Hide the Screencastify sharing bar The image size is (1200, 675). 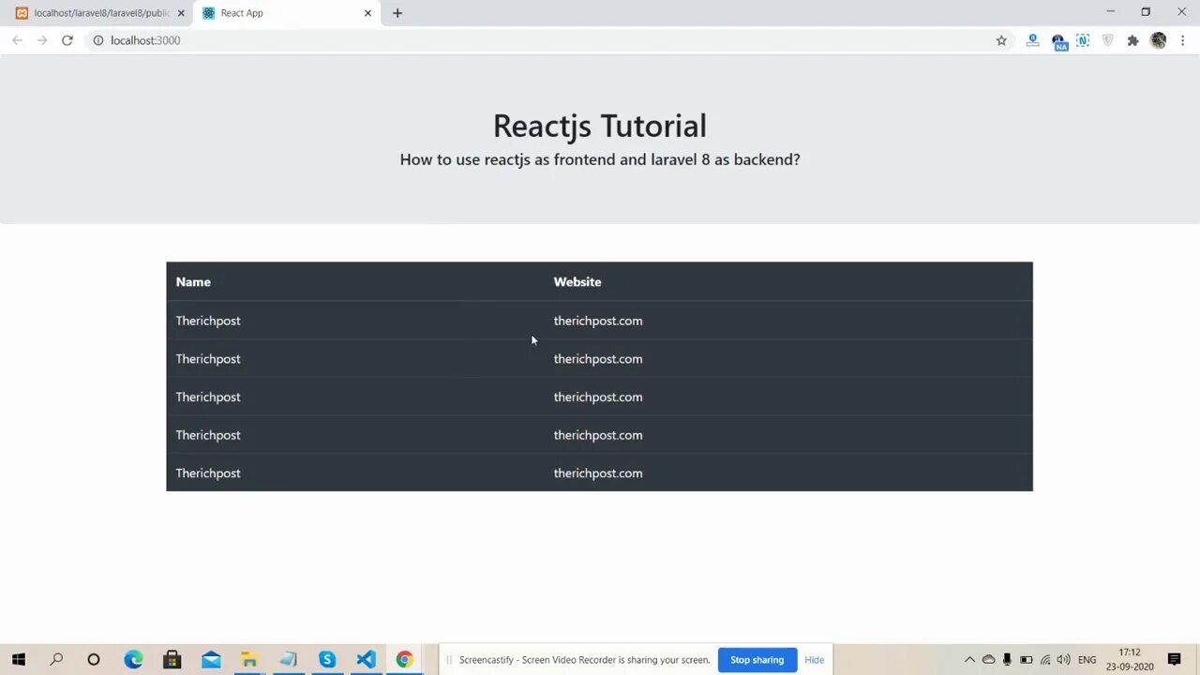(x=814, y=660)
